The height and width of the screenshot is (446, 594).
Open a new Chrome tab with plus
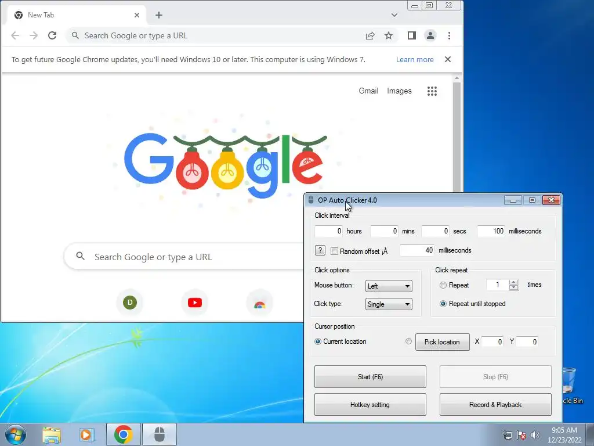point(159,15)
